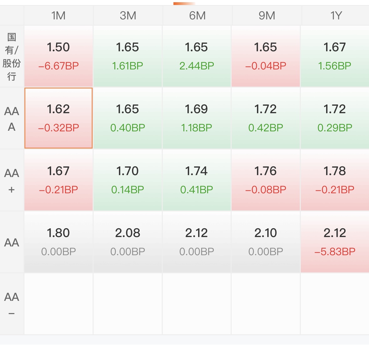Click the AA- row label

pyautogui.click(x=12, y=304)
